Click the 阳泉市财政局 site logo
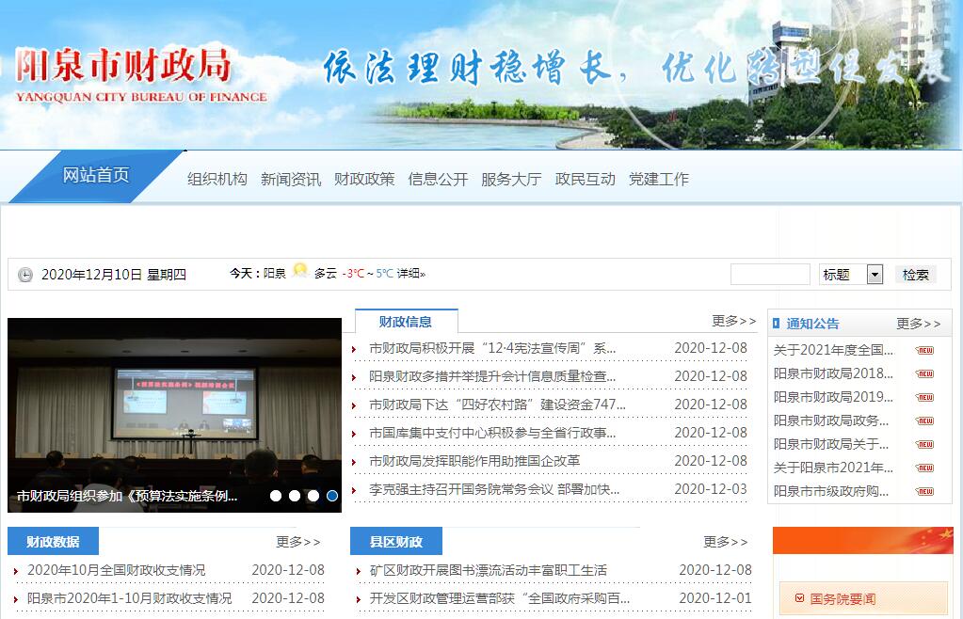This screenshot has height=619, width=963. pyautogui.click(x=123, y=66)
